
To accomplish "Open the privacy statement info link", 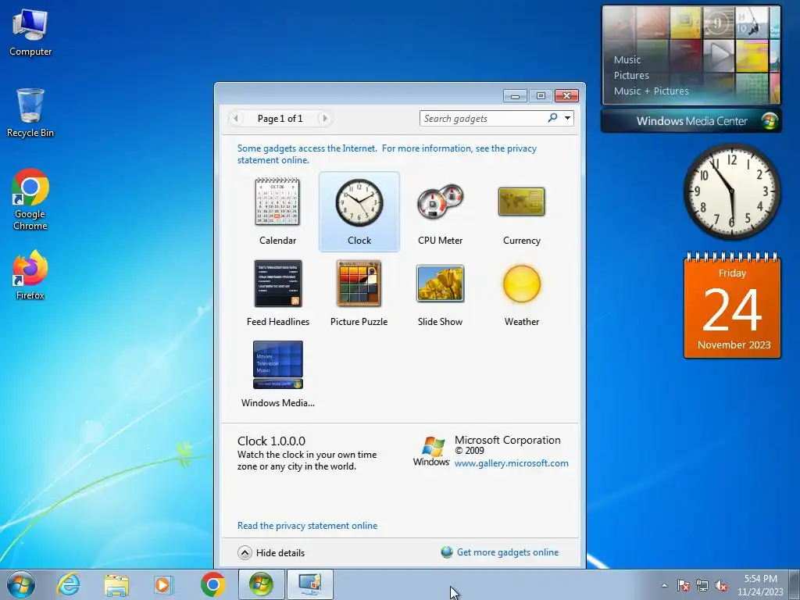I will [x=387, y=154].
